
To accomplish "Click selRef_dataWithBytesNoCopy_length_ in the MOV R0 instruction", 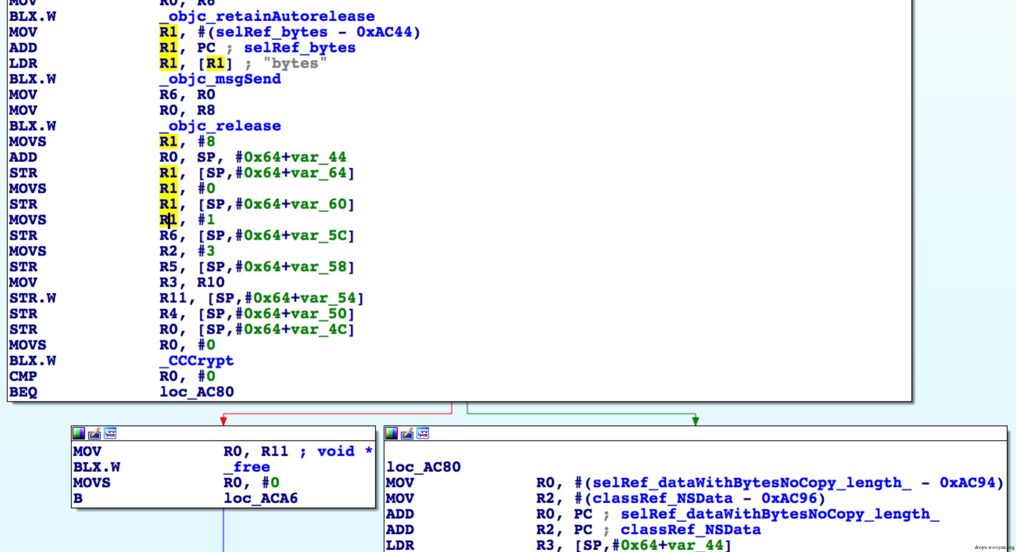I will coord(752,482).
